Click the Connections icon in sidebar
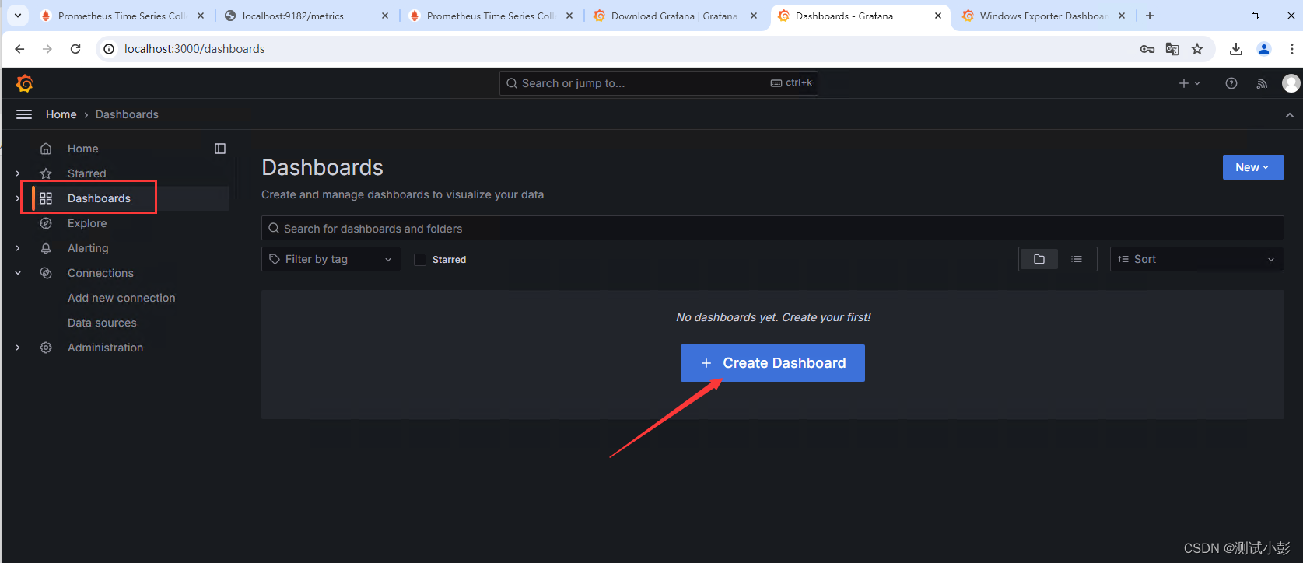Image resolution: width=1303 pixels, height=563 pixels. (46, 273)
